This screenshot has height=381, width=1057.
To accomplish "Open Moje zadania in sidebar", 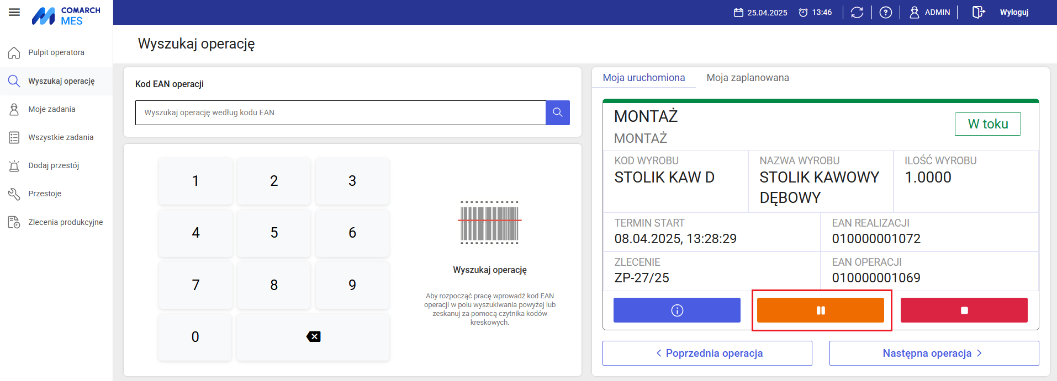I will pos(51,109).
